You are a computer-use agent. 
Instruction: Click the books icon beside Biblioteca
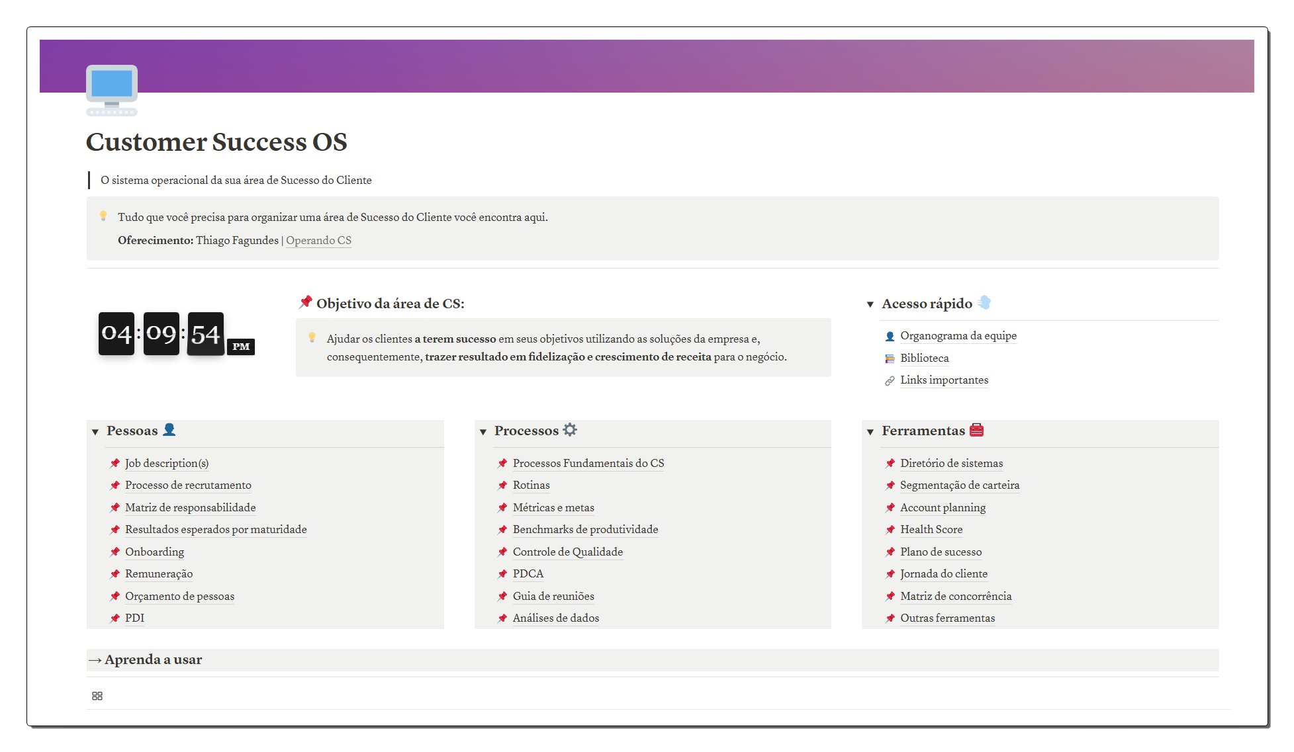(890, 358)
